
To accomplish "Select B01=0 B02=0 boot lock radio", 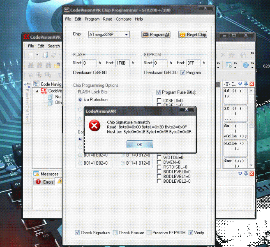I will (80, 155).
